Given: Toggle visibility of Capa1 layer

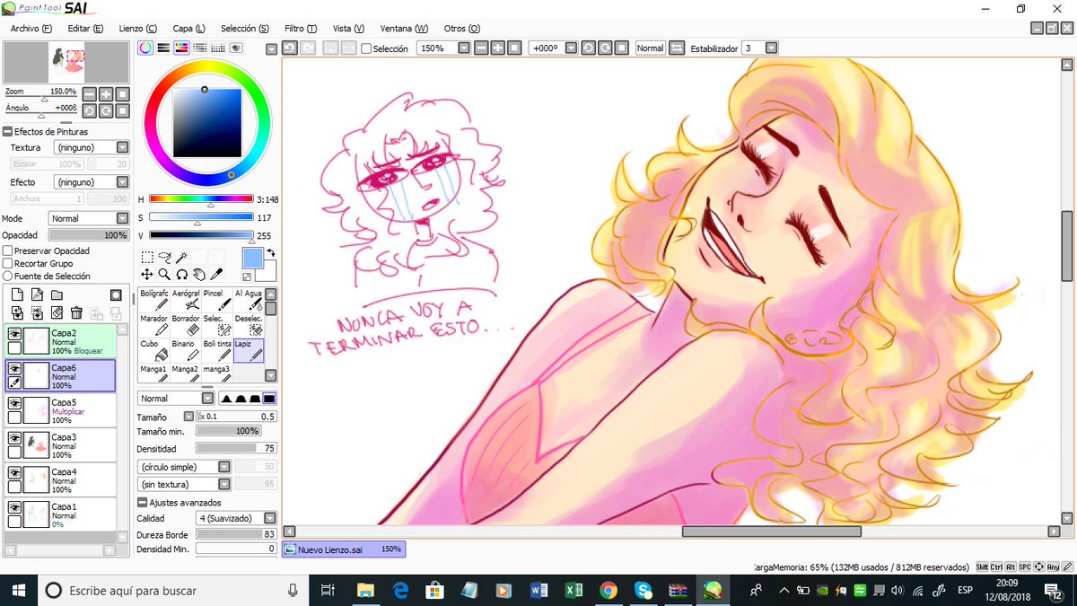Looking at the screenshot, I should pos(14,507).
